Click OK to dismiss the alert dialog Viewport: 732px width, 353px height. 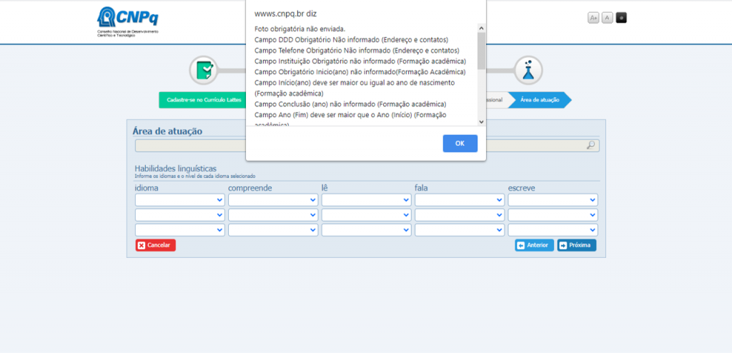pos(460,143)
